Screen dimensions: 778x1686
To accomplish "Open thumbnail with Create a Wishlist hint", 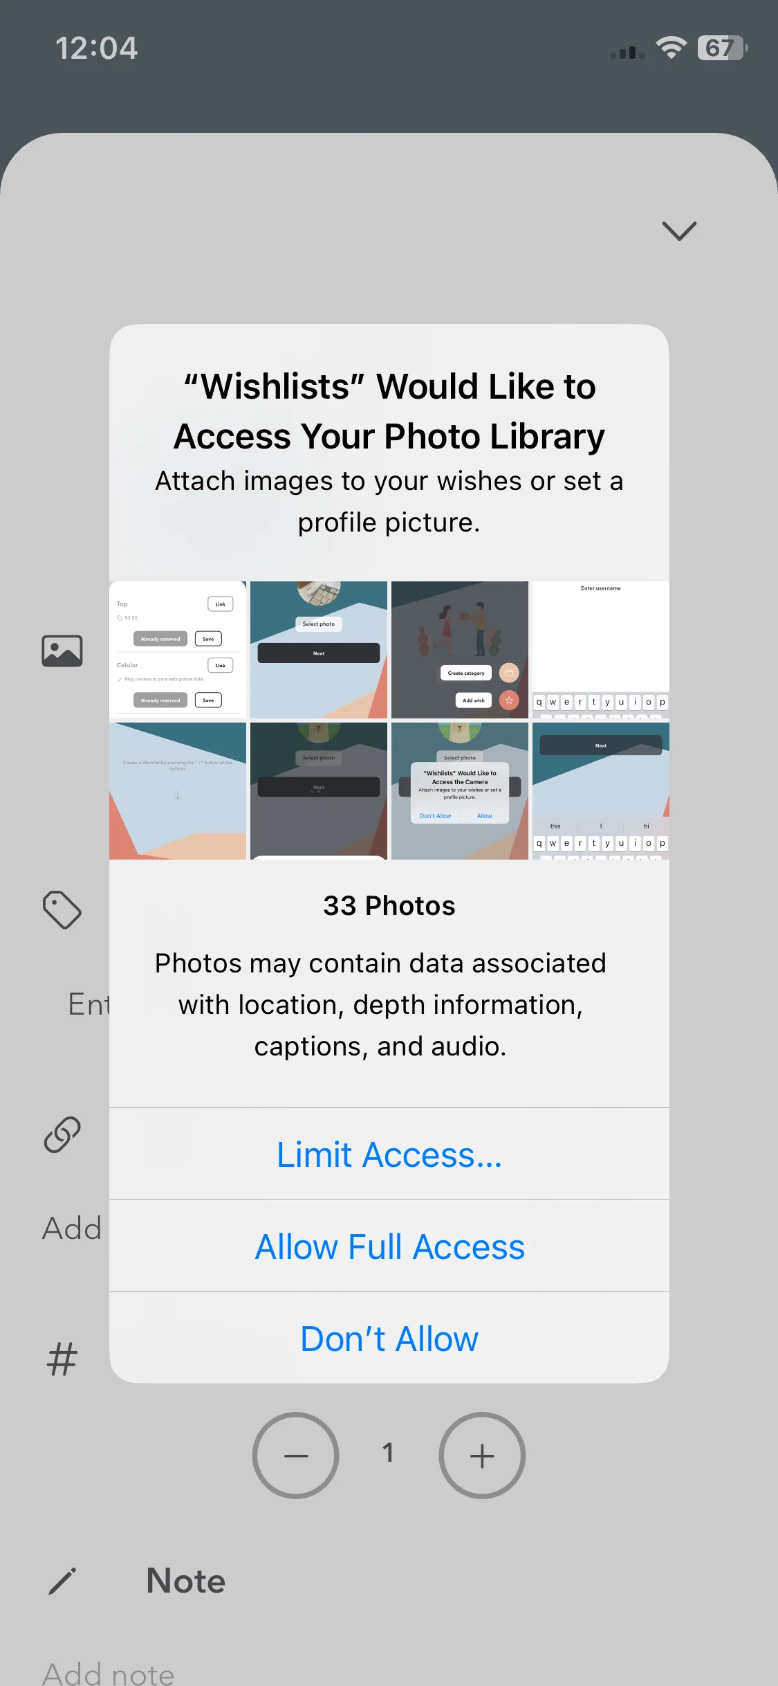I will pos(178,791).
